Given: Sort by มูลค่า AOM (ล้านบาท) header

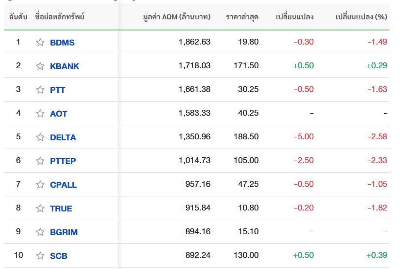Looking at the screenshot, I should click(177, 17).
